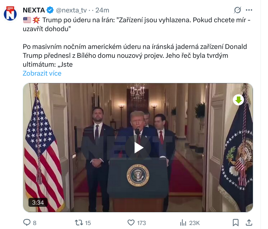This screenshot has width=268, height=229.
Task: Click the 3:34 video duration label
Action: pyautogui.click(x=38, y=202)
